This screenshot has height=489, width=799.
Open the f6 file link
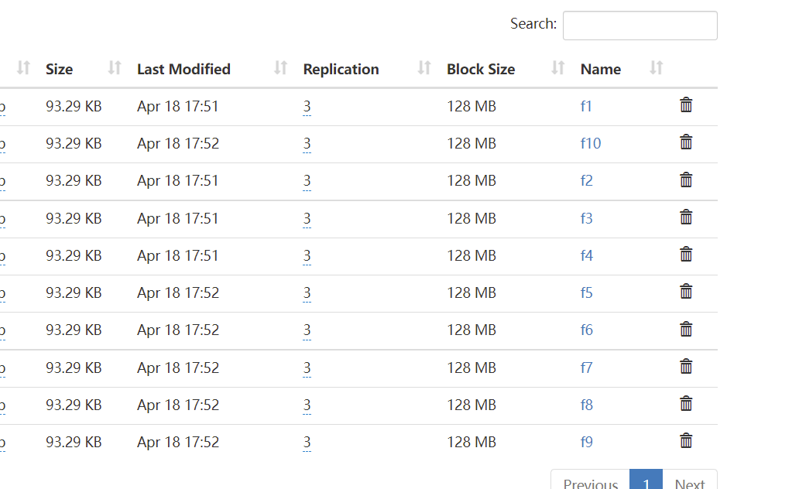(x=586, y=330)
